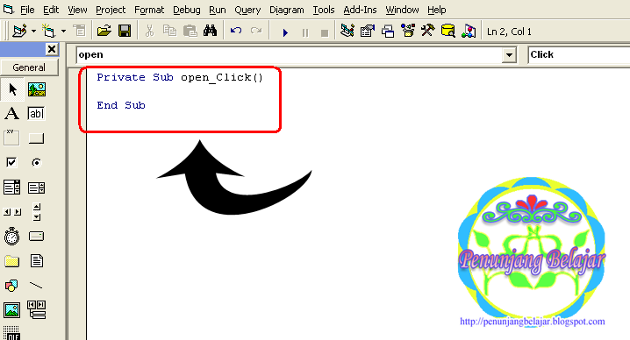Select the Label control tool
630x340 pixels.
click(x=11, y=114)
